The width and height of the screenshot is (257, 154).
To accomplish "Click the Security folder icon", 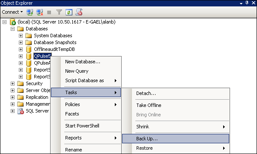I will tap(20, 83).
